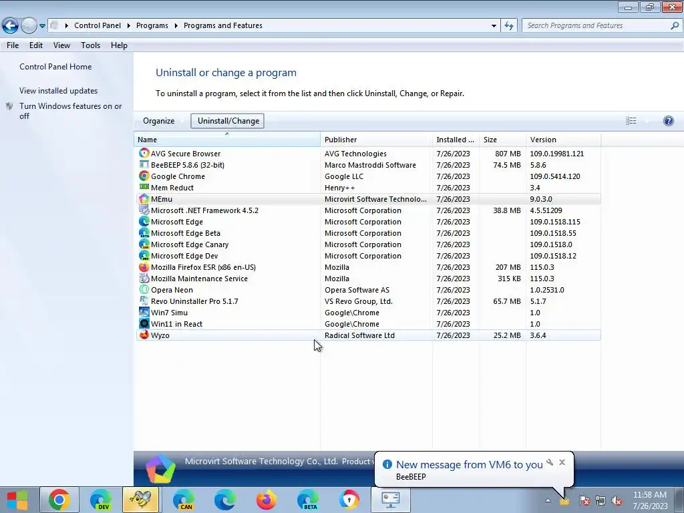This screenshot has width=684, height=513.
Task: Click the MEmu program icon in the list
Action: pos(144,198)
